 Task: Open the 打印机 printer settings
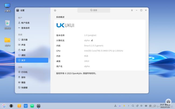tap(32, 72)
